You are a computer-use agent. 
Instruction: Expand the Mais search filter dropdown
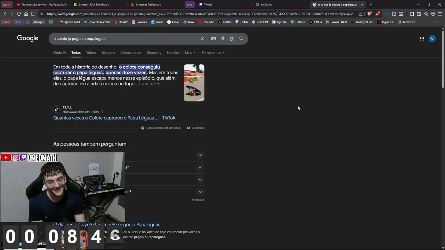coord(190,52)
